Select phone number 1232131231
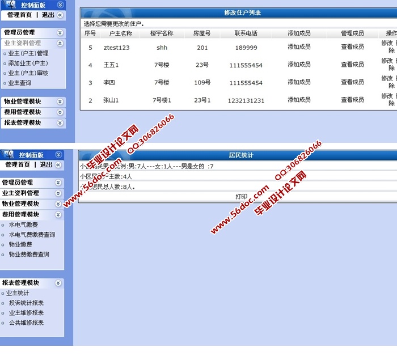Screen dimensions: 397x356 click(x=246, y=101)
